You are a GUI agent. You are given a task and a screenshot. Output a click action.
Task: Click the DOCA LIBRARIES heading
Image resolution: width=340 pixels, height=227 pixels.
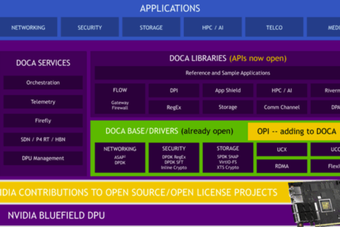pyautogui.click(x=198, y=58)
